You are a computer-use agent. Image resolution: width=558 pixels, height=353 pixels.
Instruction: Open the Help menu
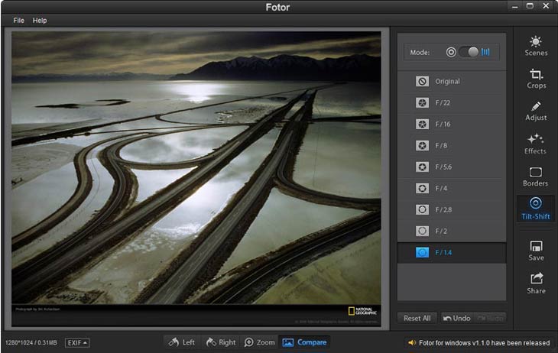point(40,20)
